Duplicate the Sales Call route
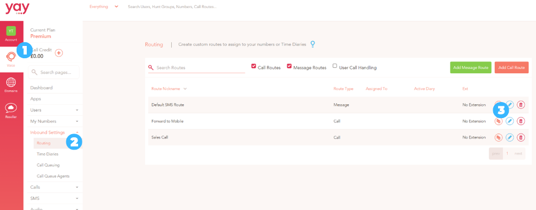Viewport: 536px width, 210px height. [x=499, y=137]
